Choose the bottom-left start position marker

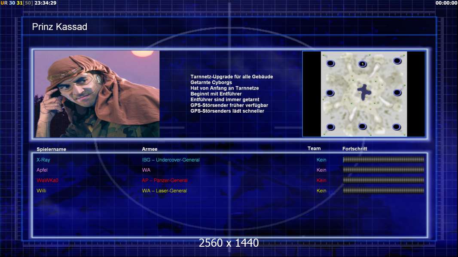click(x=330, y=127)
